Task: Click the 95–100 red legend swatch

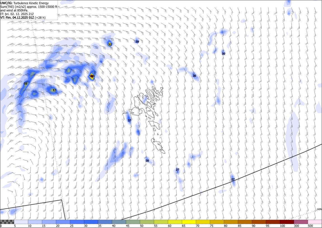Action: click(x=273, y=222)
